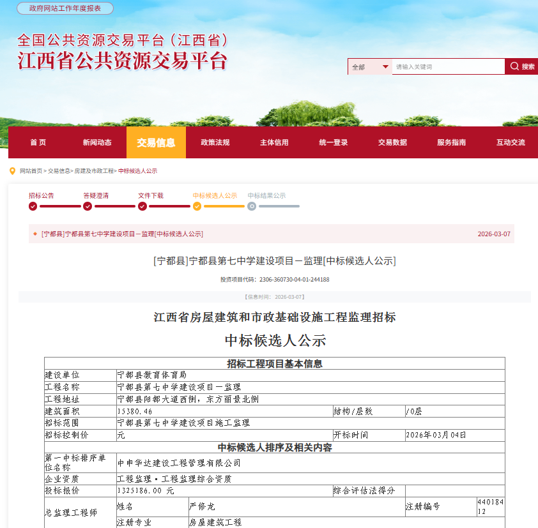Click the 房建及市政工程 breadcrumb link
The width and height of the screenshot is (538, 528).
click(x=94, y=171)
